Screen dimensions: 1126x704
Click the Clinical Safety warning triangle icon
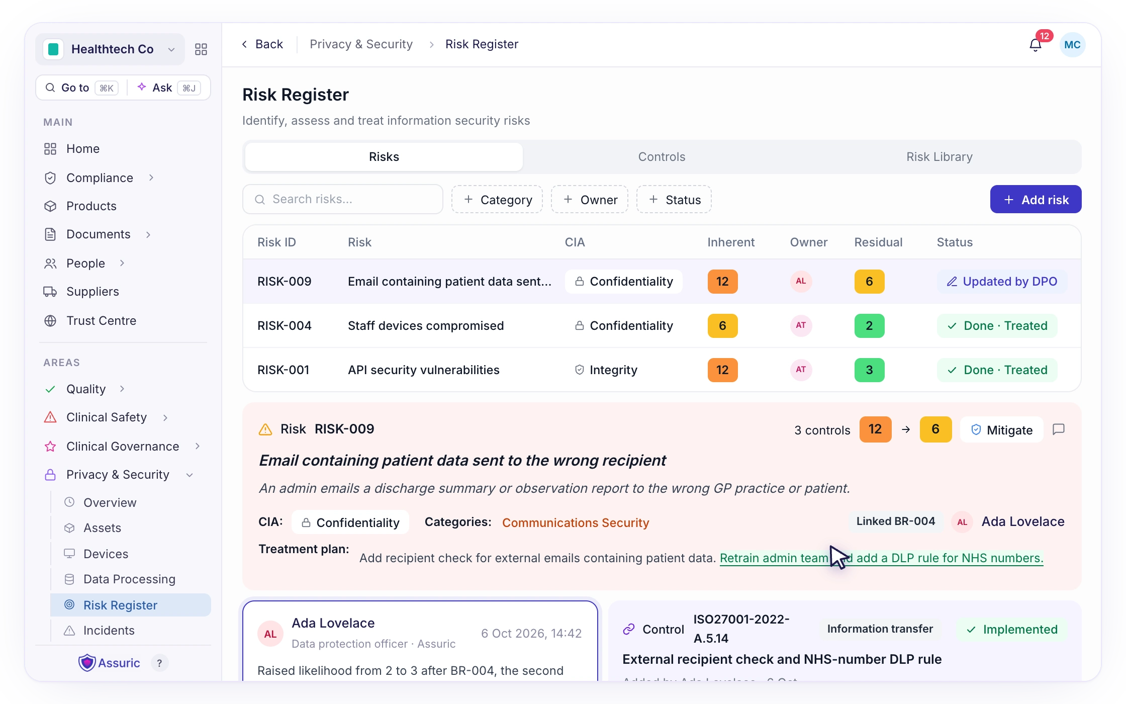click(x=50, y=417)
